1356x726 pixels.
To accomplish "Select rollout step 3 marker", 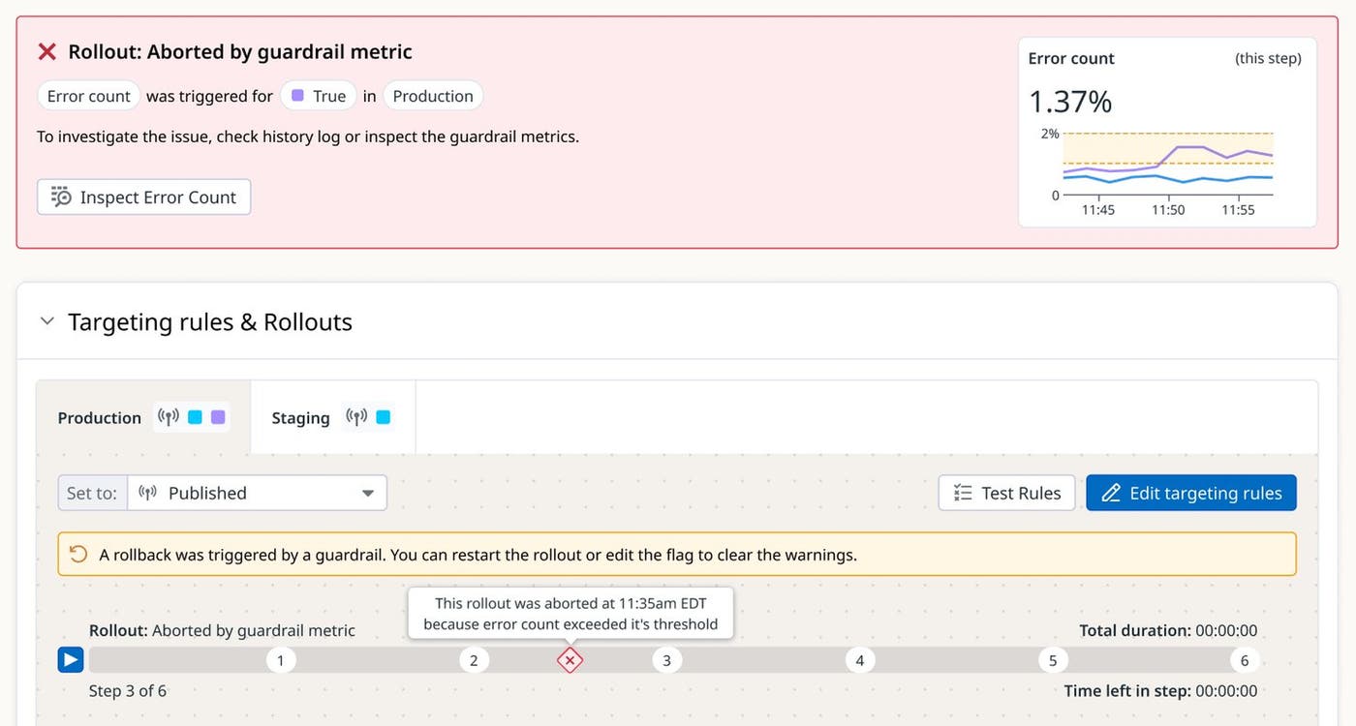I will pos(666,660).
